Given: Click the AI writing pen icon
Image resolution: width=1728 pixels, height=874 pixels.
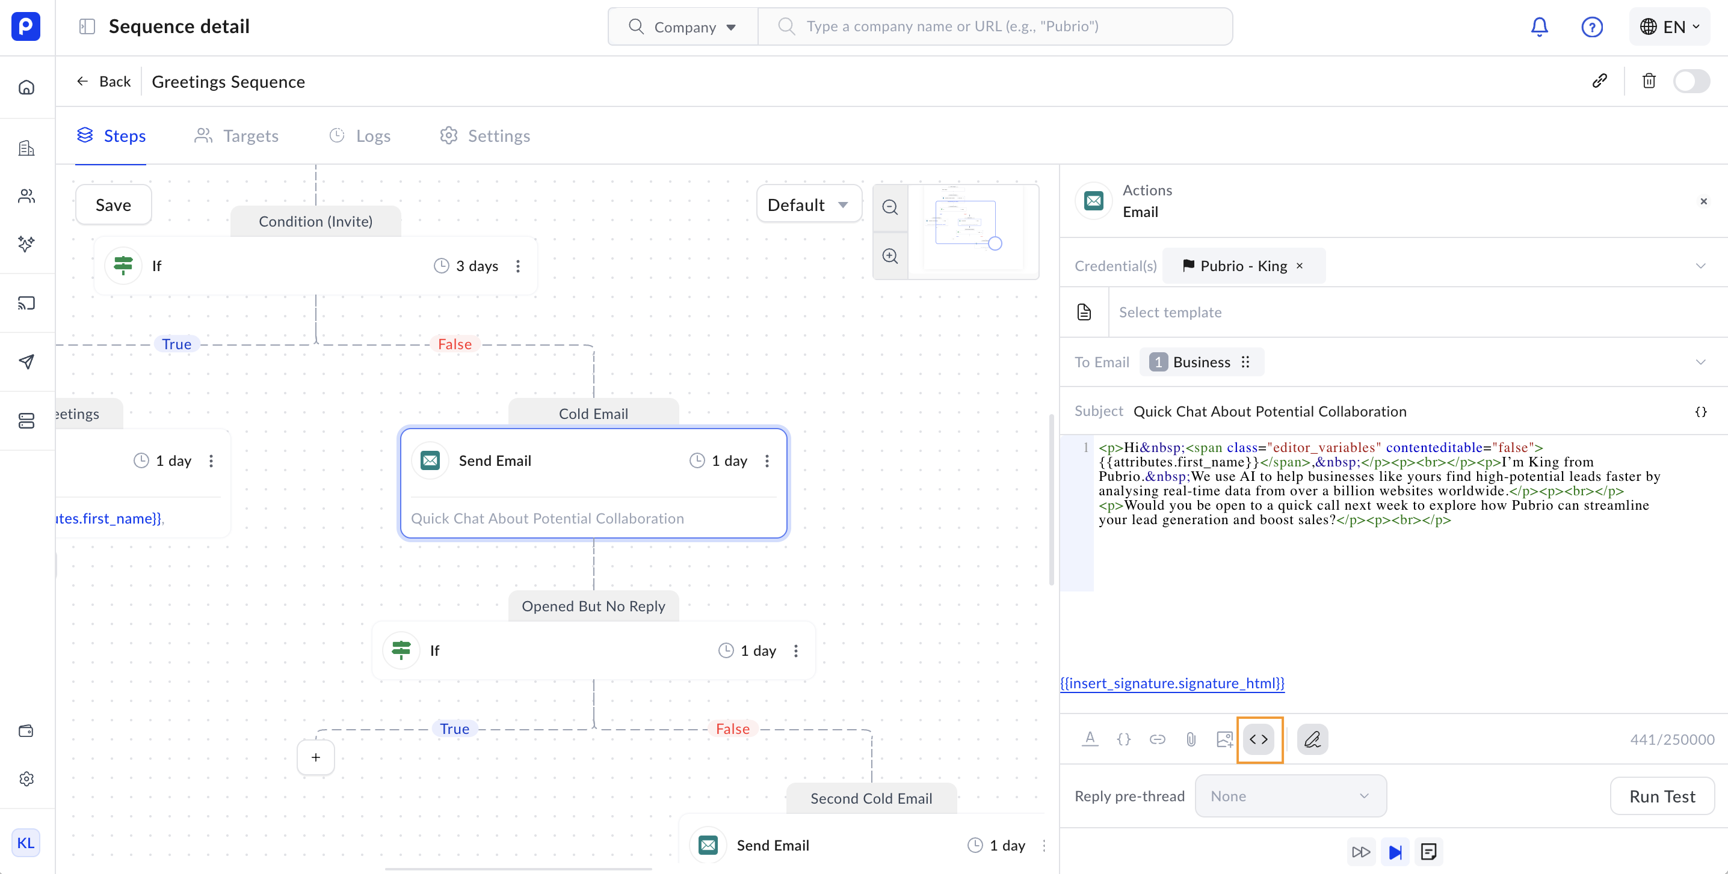Looking at the screenshot, I should pyautogui.click(x=1312, y=739).
